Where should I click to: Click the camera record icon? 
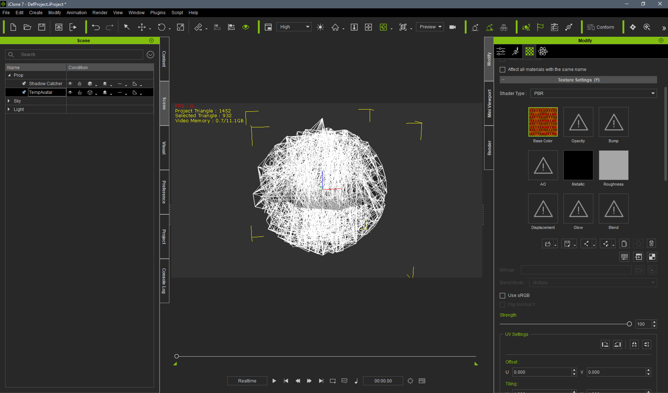(x=453, y=27)
